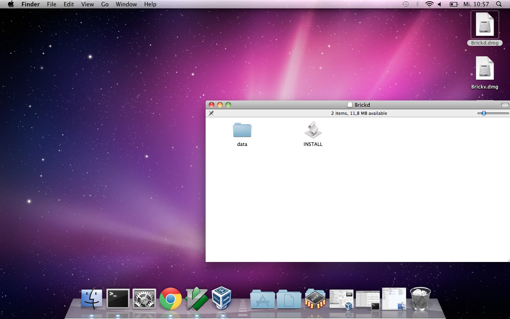Open the Go menu
This screenshot has height=319, width=510.
click(105, 4)
